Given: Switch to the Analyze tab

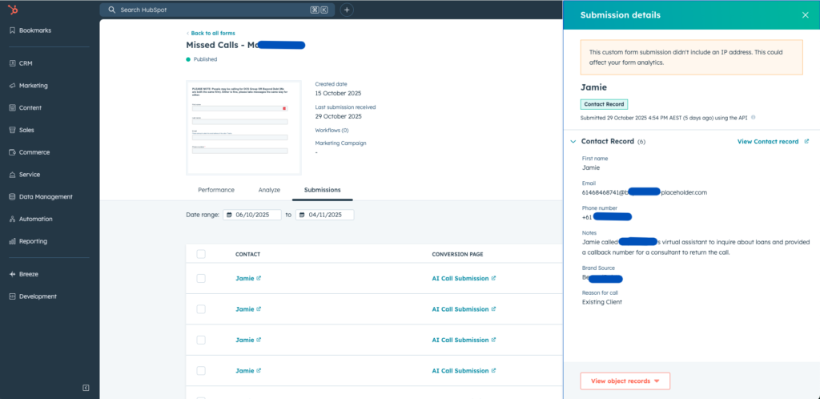Looking at the screenshot, I should click(269, 190).
